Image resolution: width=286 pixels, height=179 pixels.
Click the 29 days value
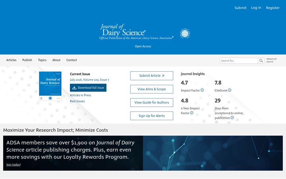coord(218,101)
